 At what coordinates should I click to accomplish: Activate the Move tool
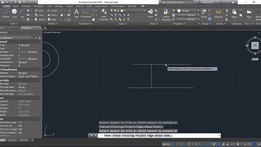[x=39, y=11]
